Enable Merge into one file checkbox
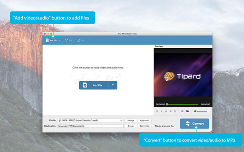The image size is (244, 152). [x=153, y=126]
